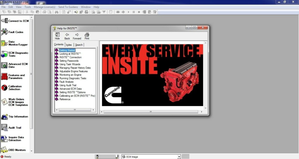This screenshot has height=159, width=299.
Task: Select Using Audit Trail topic
Action: coord(68,85)
